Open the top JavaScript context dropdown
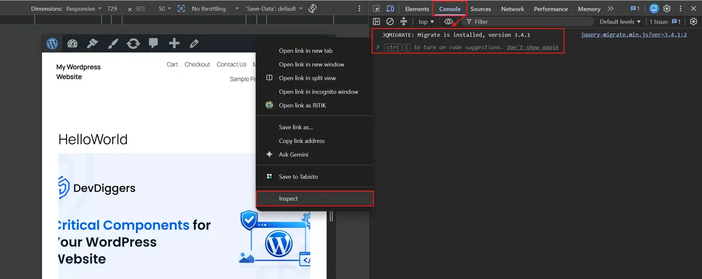The width and height of the screenshot is (702, 279). pos(426,22)
